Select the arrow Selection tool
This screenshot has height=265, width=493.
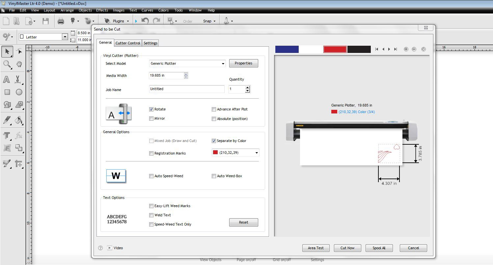click(x=7, y=52)
